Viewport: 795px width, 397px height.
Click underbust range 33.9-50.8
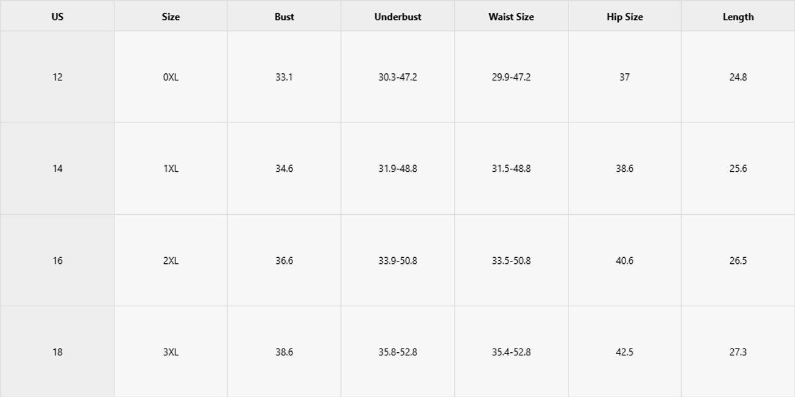coord(398,261)
